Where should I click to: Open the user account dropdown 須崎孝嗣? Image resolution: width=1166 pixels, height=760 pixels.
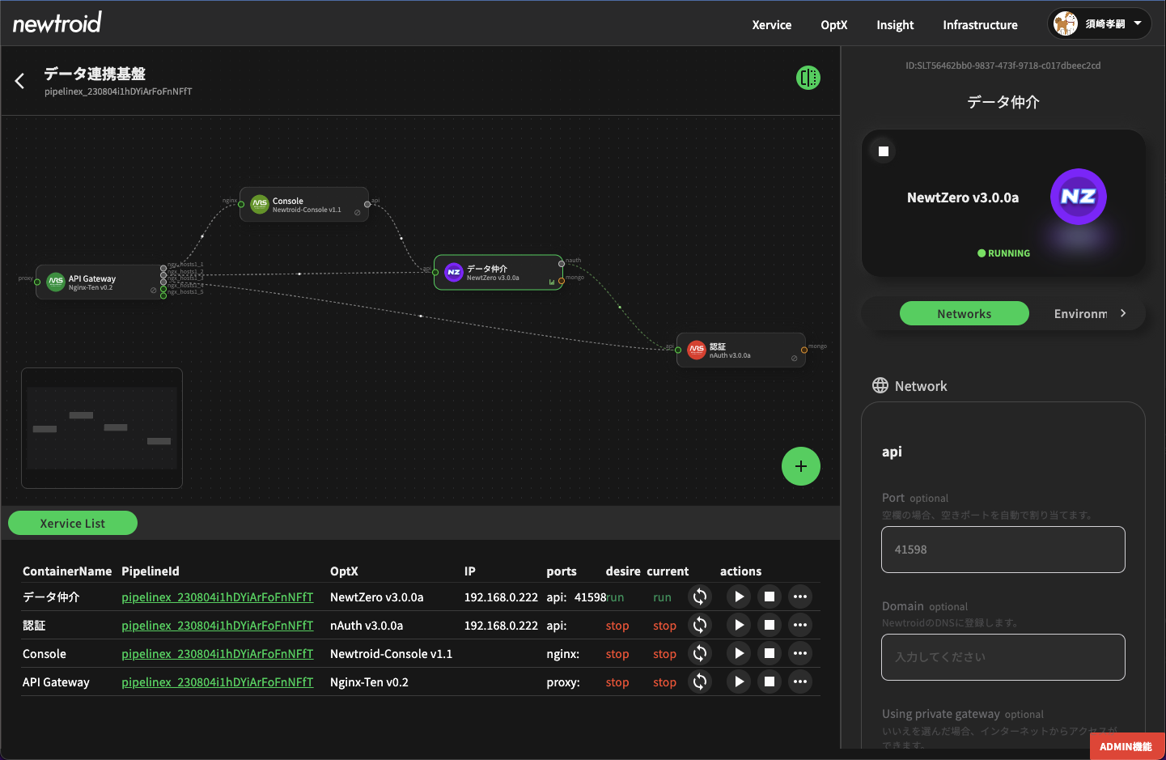[x=1099, y=23]
